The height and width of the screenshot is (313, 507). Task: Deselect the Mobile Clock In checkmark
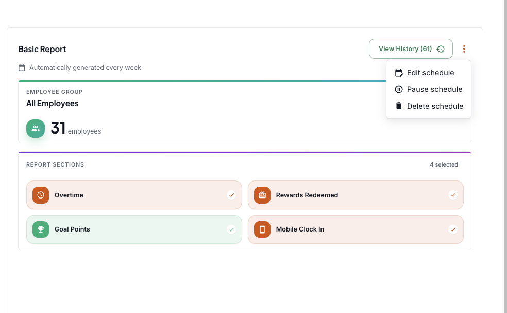pos(453,230)
